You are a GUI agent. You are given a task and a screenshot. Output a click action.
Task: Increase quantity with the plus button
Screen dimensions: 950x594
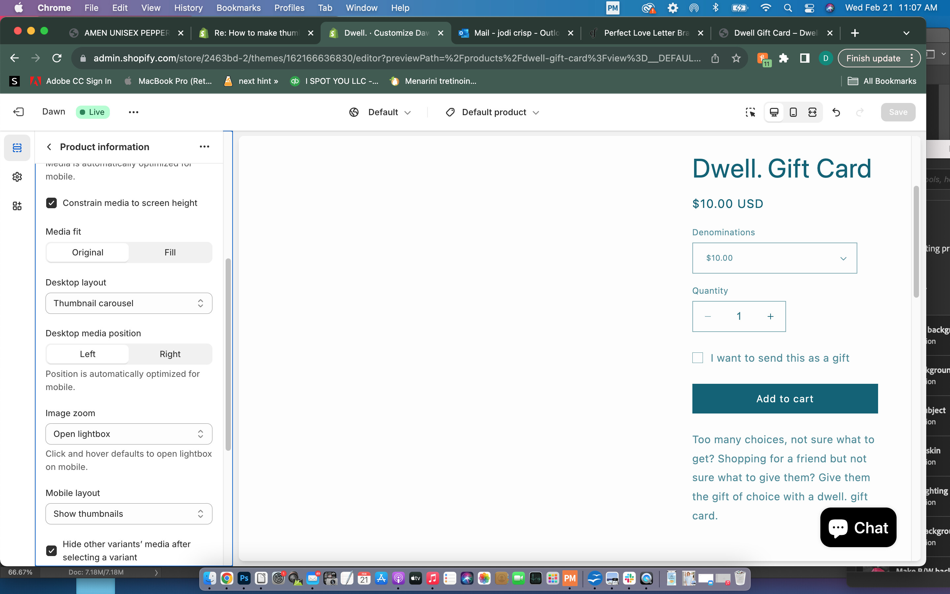point(770,317)
